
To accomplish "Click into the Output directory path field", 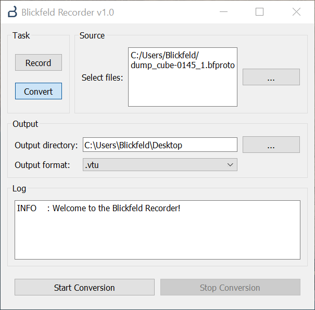I will pos(159,145).
